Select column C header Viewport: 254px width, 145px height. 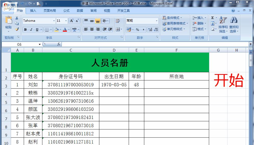click(x=71, y=50)
